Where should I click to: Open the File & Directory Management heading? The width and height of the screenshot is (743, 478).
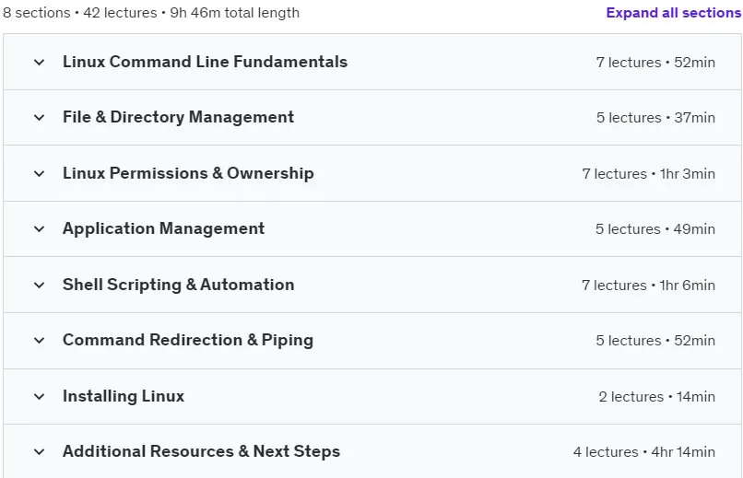click(x=178, y=117)
